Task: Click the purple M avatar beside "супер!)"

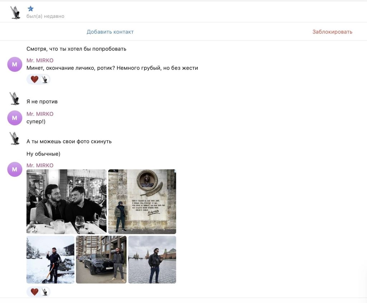Action: (15, 118)
